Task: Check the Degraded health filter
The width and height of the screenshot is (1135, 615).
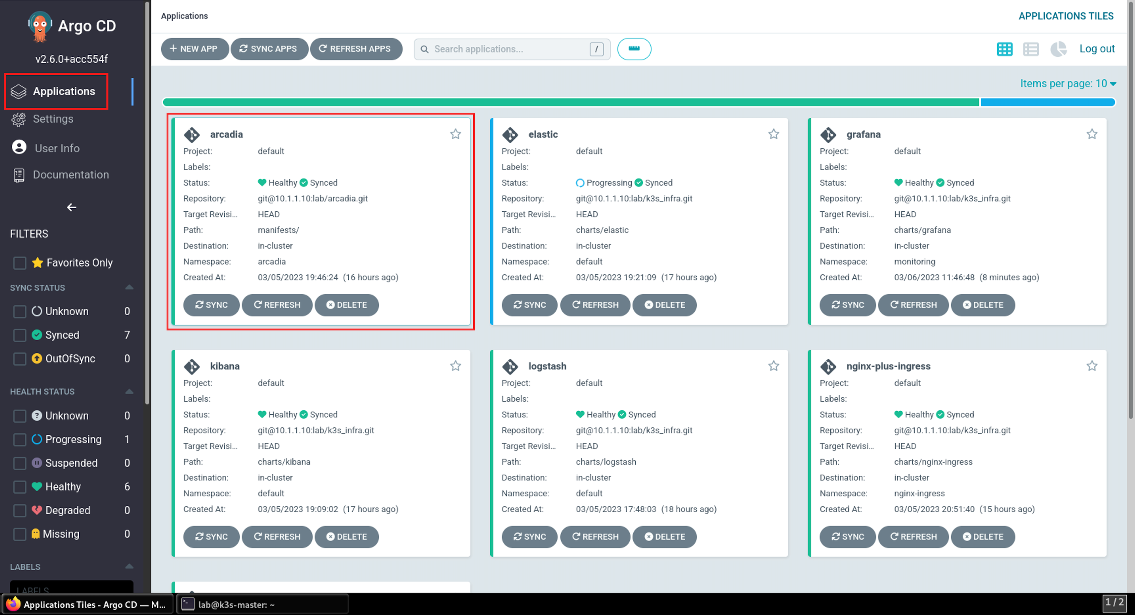Action: [x=20, y=511]
